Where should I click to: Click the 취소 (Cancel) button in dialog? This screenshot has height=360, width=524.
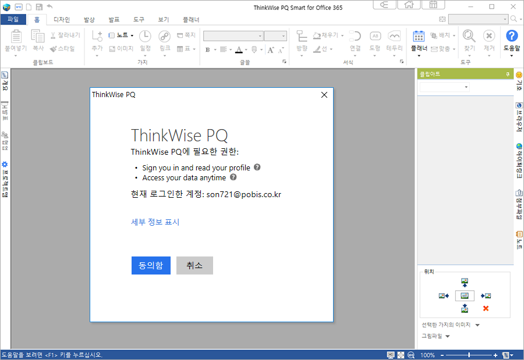(194, 265)
